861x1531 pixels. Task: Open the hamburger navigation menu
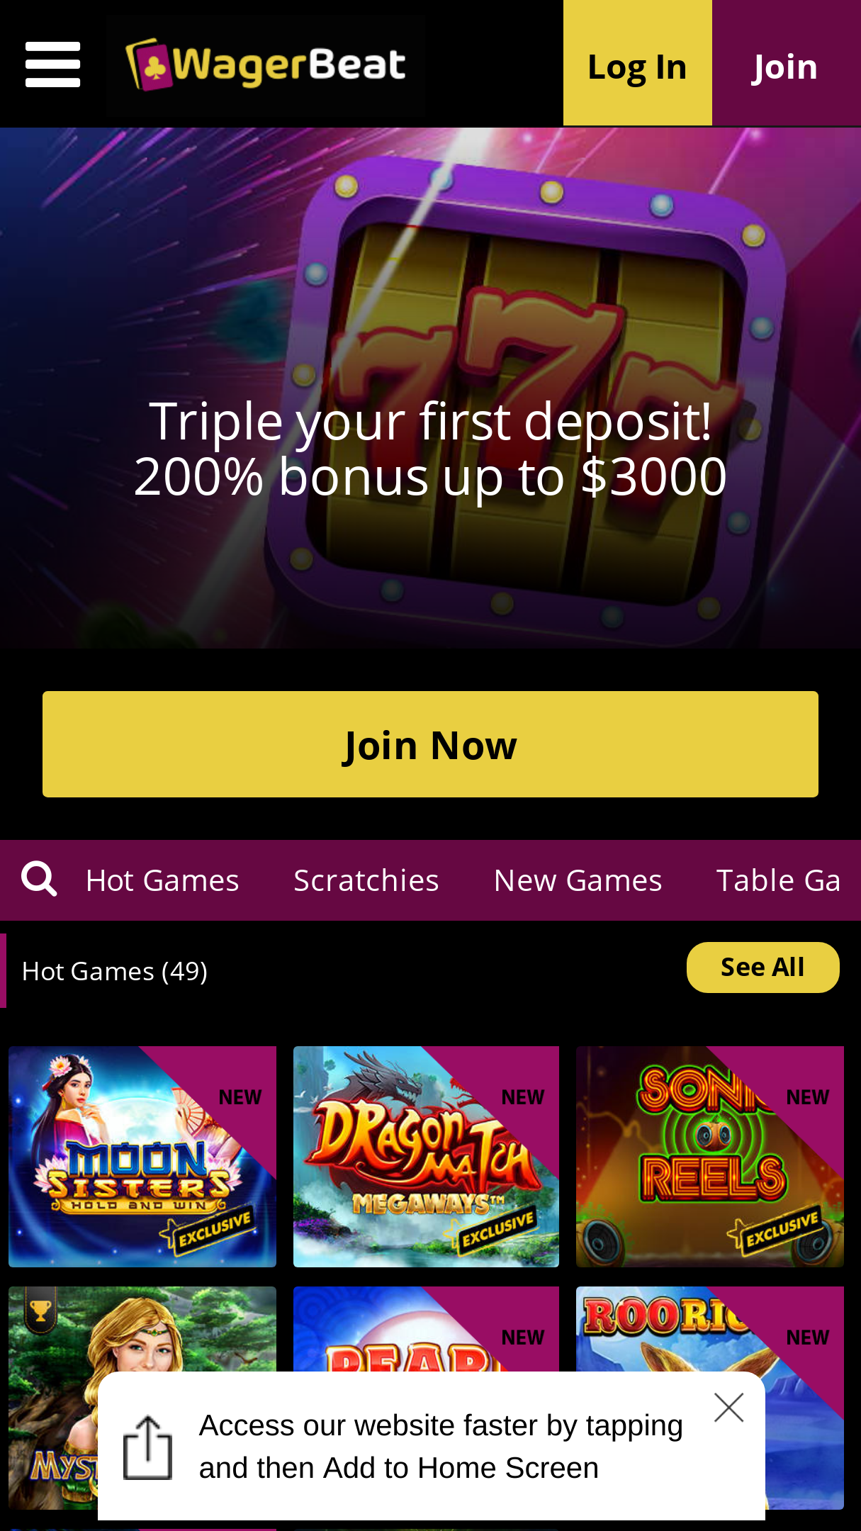(52, 65)
